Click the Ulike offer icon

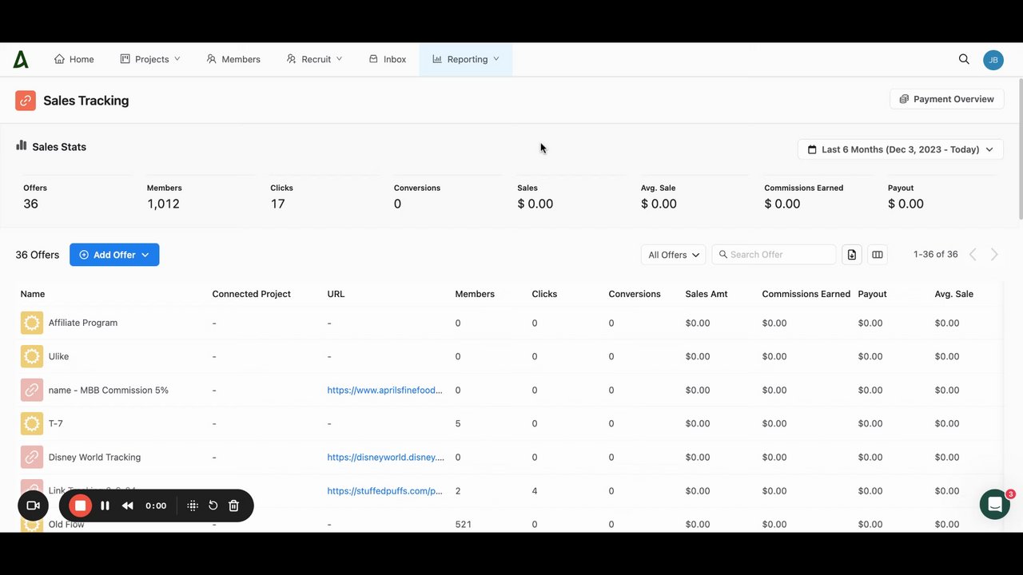[32, 356]
